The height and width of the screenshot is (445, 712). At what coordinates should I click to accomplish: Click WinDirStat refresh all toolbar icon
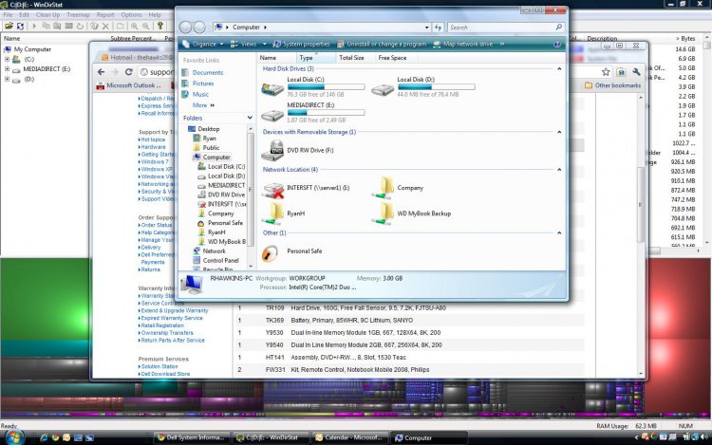point(20,26)
